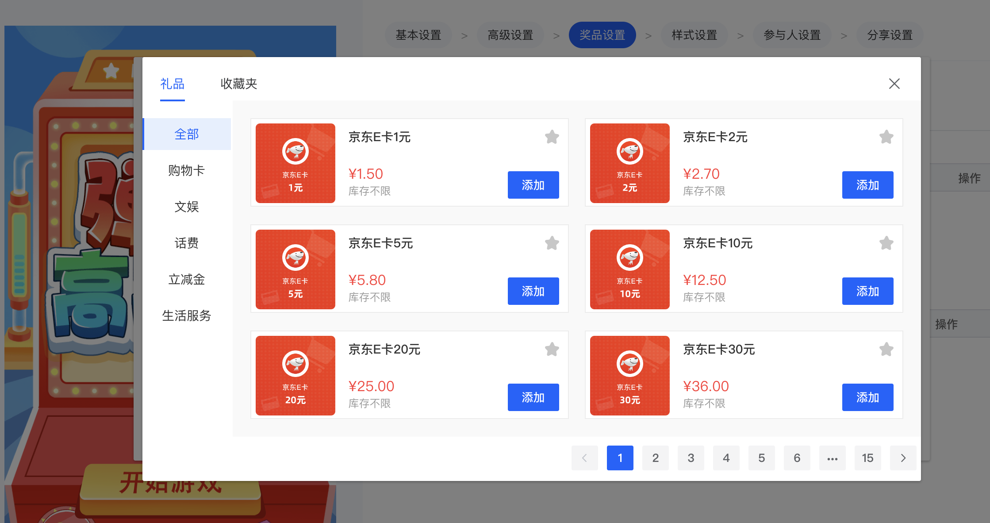The image size is (990, 523).
Task: Add the 京东E卡2元 gift
Action: coord(867,185)
